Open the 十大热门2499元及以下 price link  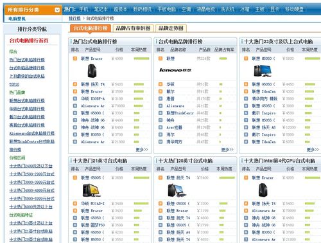click(x=31, y=166)
